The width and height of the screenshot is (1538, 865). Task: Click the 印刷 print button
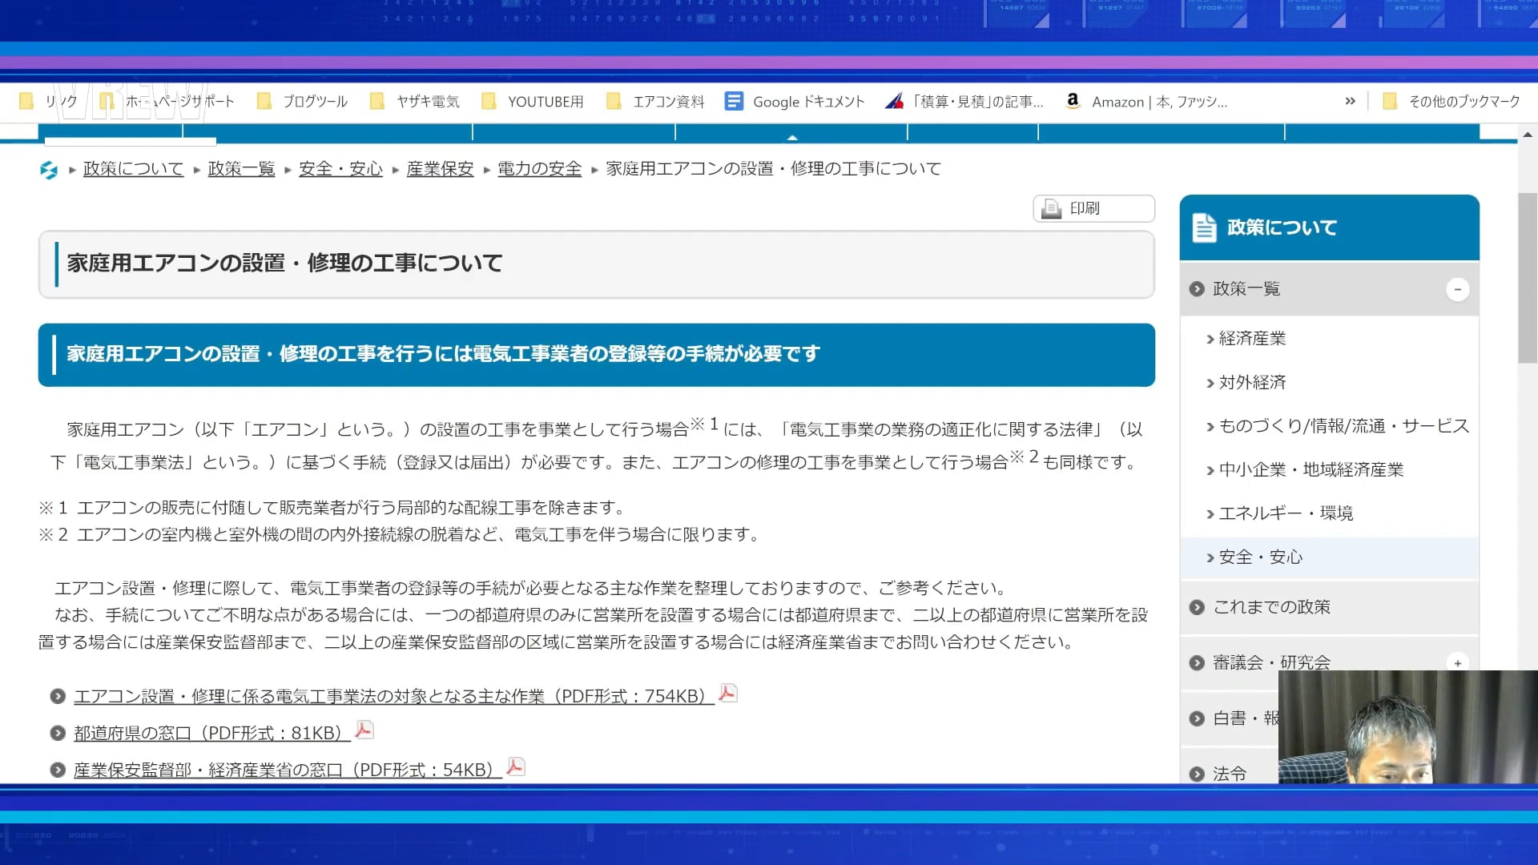[1093, 208]
